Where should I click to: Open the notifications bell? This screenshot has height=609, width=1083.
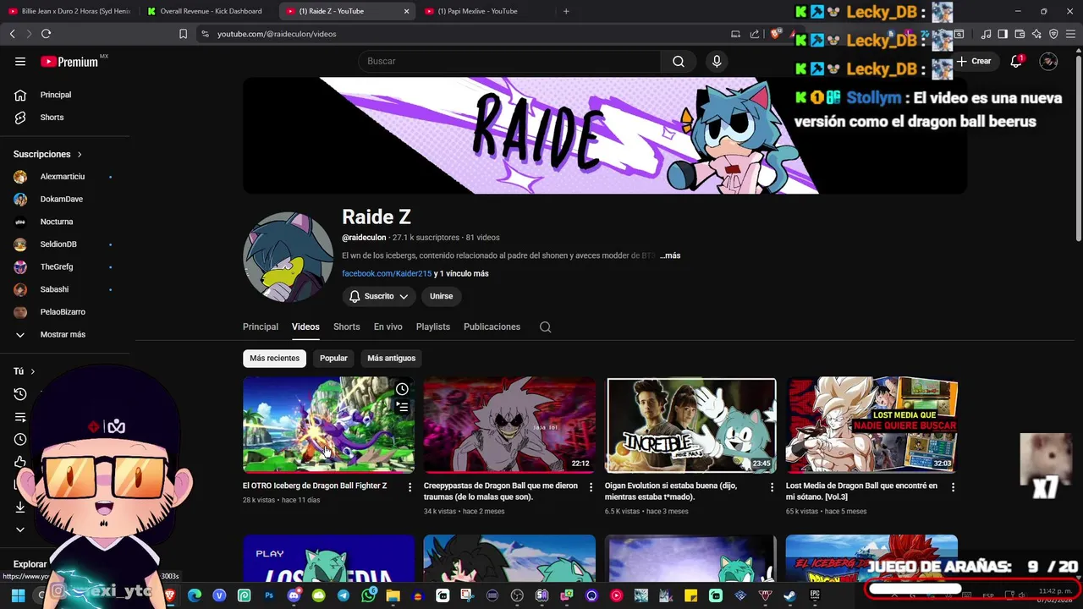(1016, 62)
